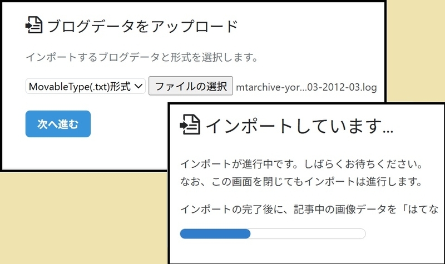The width and height of the screenshot is (445, 264).
Task: Click the selected filename mtarchive-yor...03-2012-03.log
Action: coord(306,87)
